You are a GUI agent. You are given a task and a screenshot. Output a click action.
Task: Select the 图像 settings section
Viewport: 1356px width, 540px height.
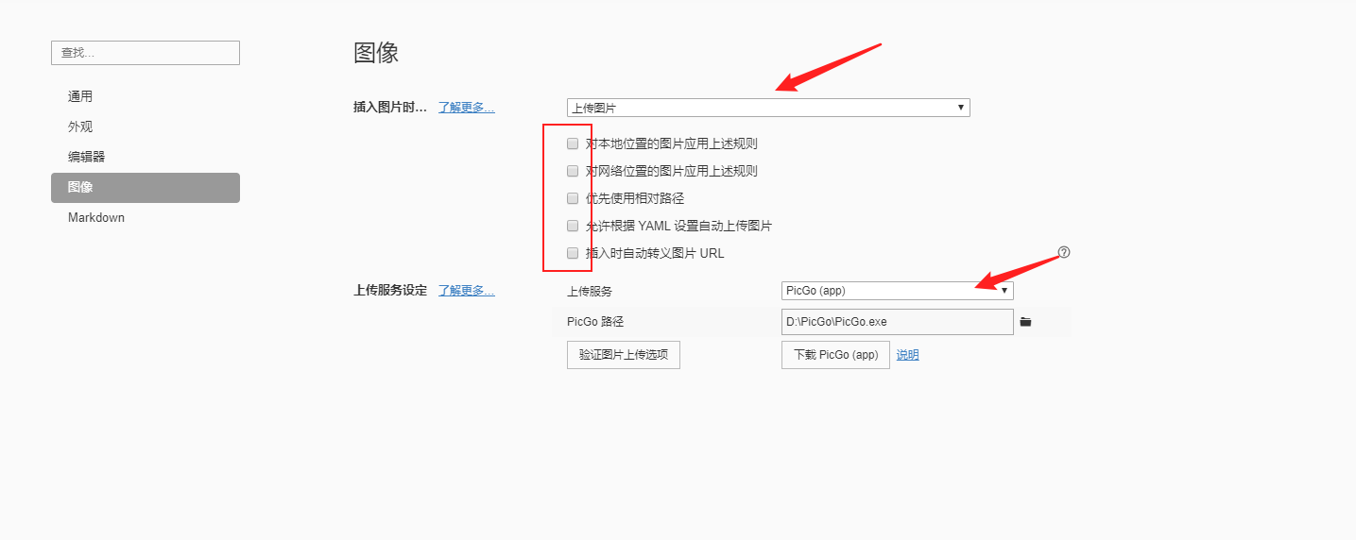pos(146,188)
